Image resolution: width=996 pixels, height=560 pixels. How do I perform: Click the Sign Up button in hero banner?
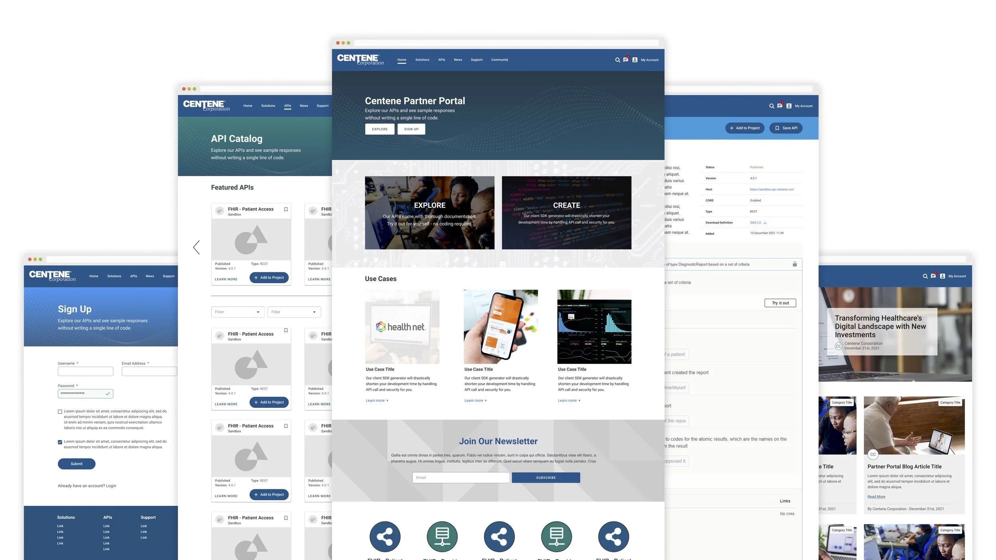click(411, 129)
